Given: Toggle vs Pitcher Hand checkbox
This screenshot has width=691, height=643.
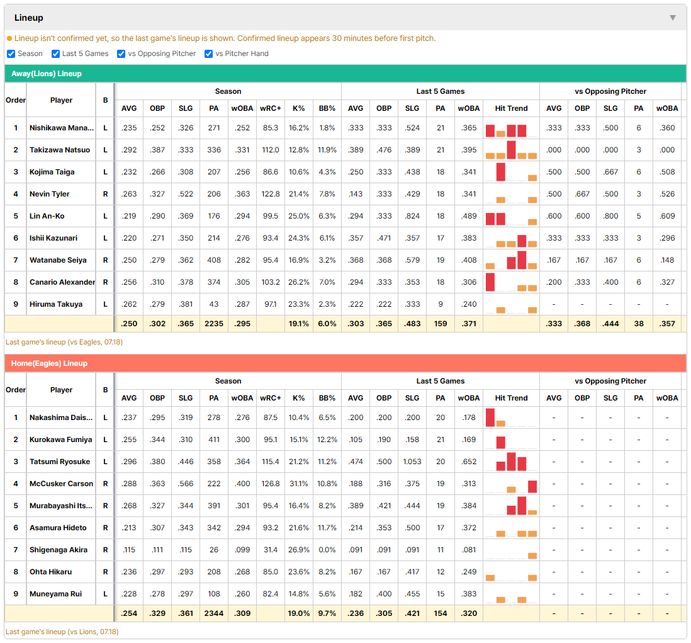Looking at the screenshot, I should [208, 54].
